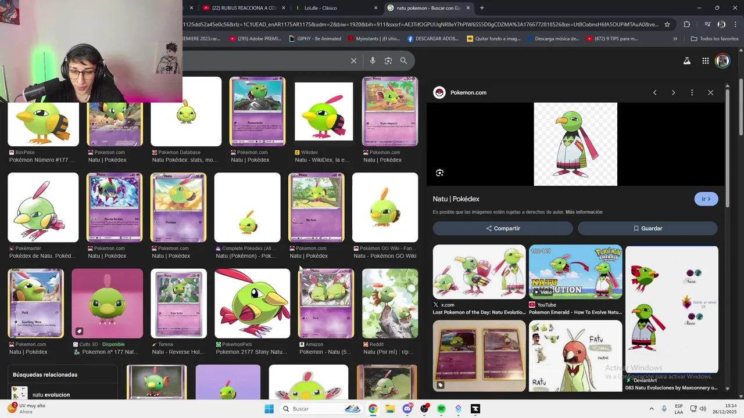Open the YouTube Natu Evolution video thumbnail
The image size is (744, 418).
[575, 272]
